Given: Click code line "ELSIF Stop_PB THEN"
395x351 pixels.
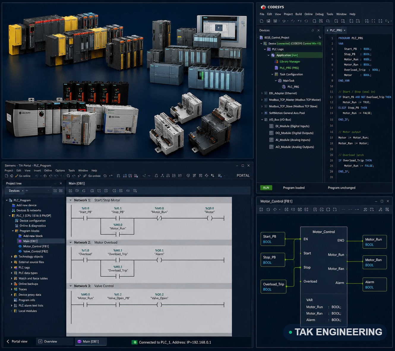Looking at the screenshot, I should coord(353,108).
